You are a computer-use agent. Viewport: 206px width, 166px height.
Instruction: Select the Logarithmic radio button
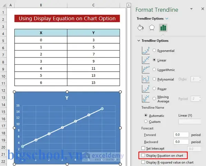pos(154,70)
